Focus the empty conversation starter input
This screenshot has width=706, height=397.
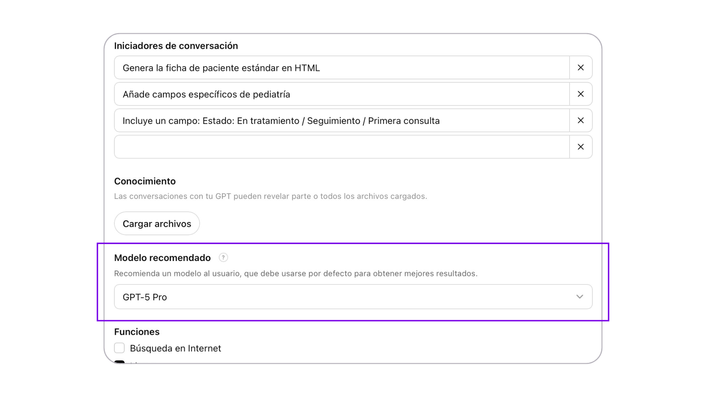pyautogui.click(x=342, y=147)
